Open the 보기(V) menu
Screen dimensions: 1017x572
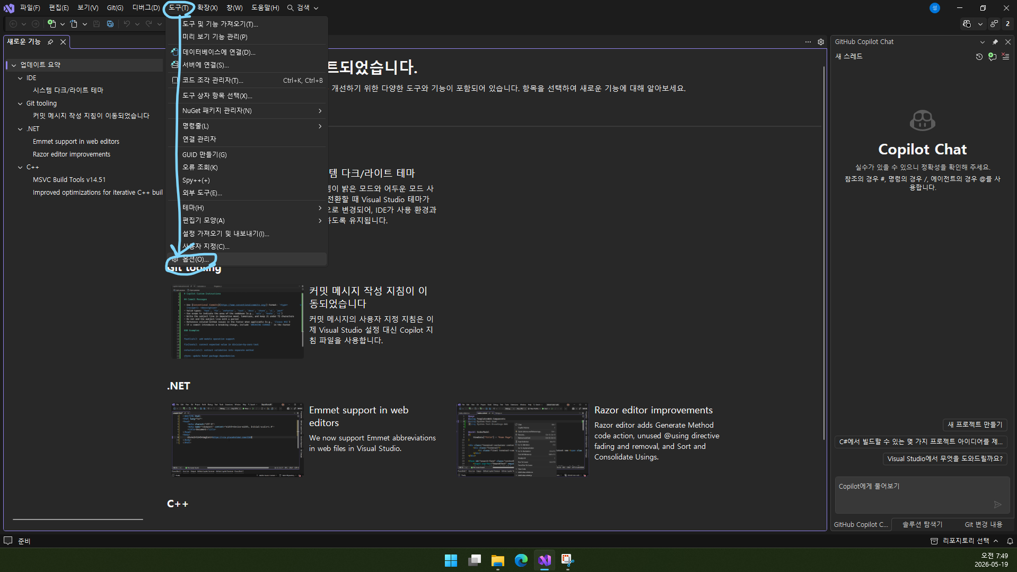[88, 8]
